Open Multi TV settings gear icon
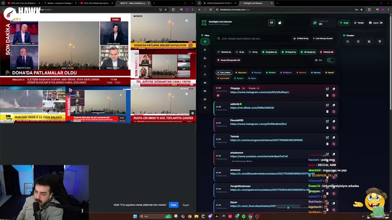This screenshot has height=220, width=392. (193, 113)
